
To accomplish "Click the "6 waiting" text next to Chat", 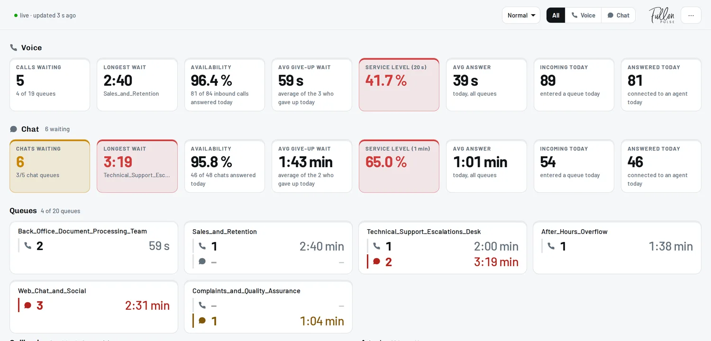I will point(57,129).
